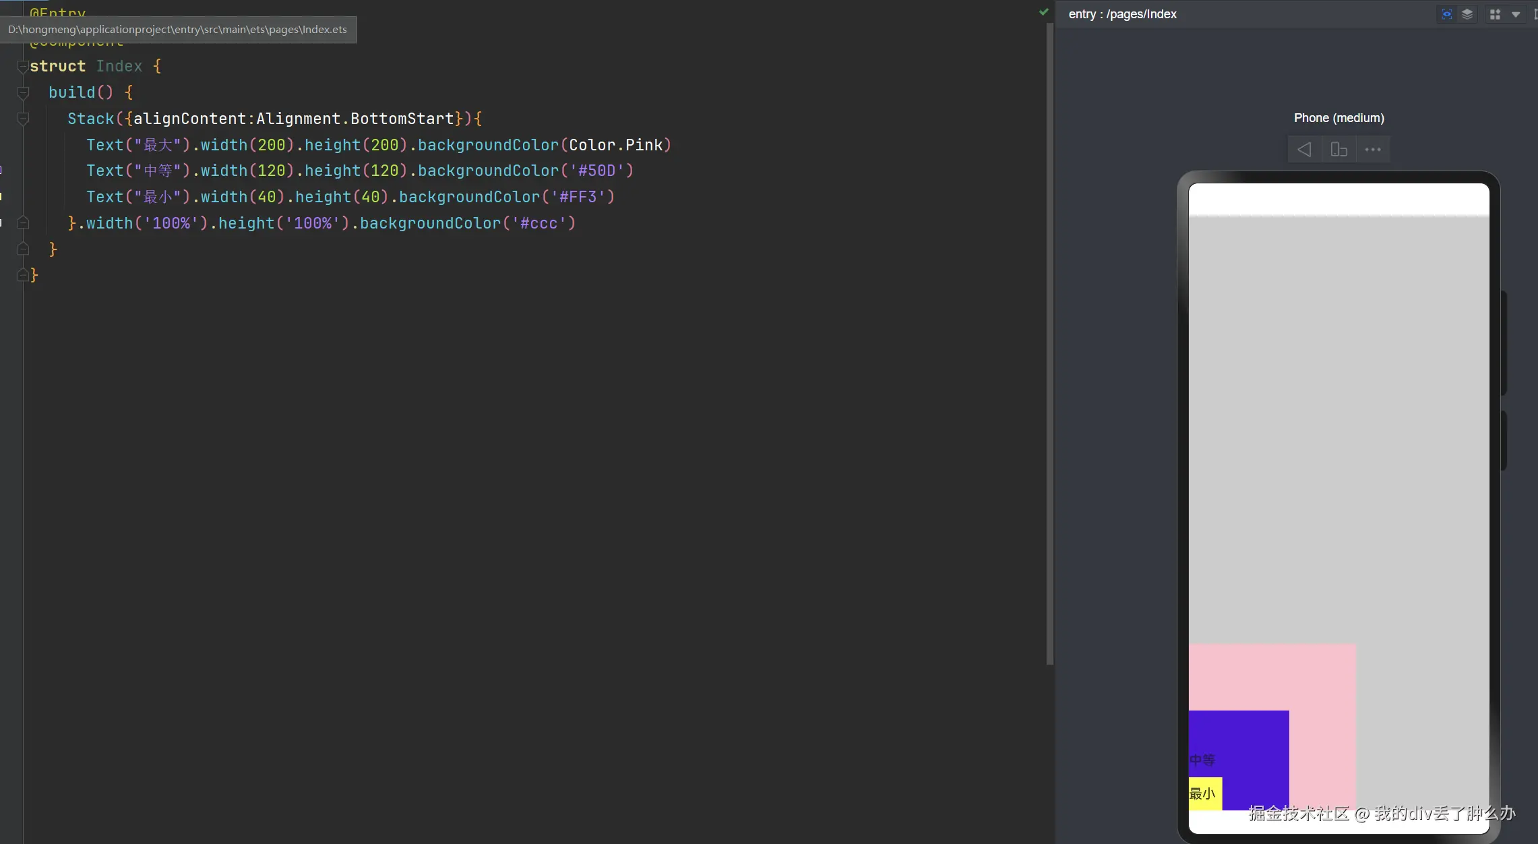Click fold end marker on Stack closing line

point(23,223)
